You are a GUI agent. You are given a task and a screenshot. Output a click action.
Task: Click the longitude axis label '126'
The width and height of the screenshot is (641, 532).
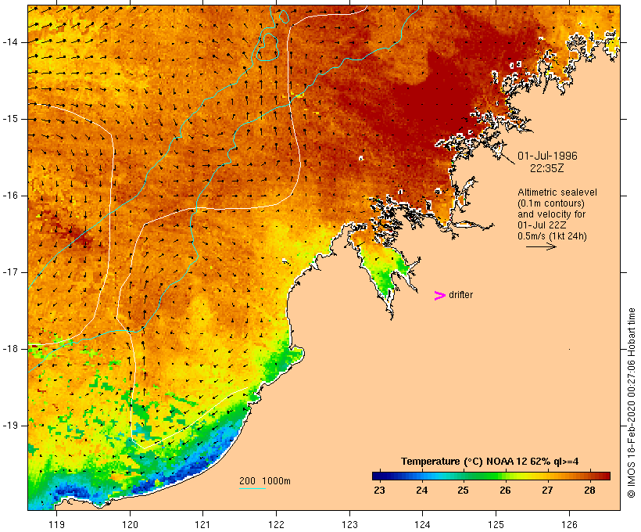click(x=569, y=524)
